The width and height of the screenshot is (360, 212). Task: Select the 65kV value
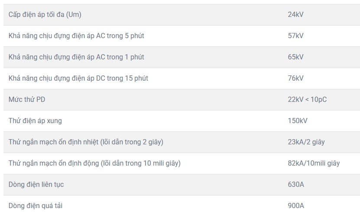coord(295,57)
